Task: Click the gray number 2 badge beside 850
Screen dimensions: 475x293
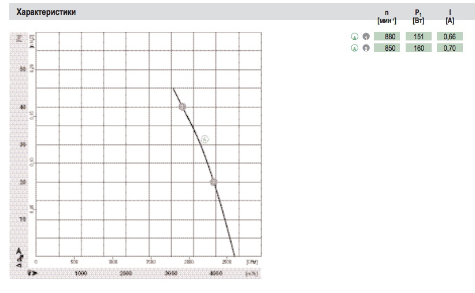Action: (x=366, y=48)
